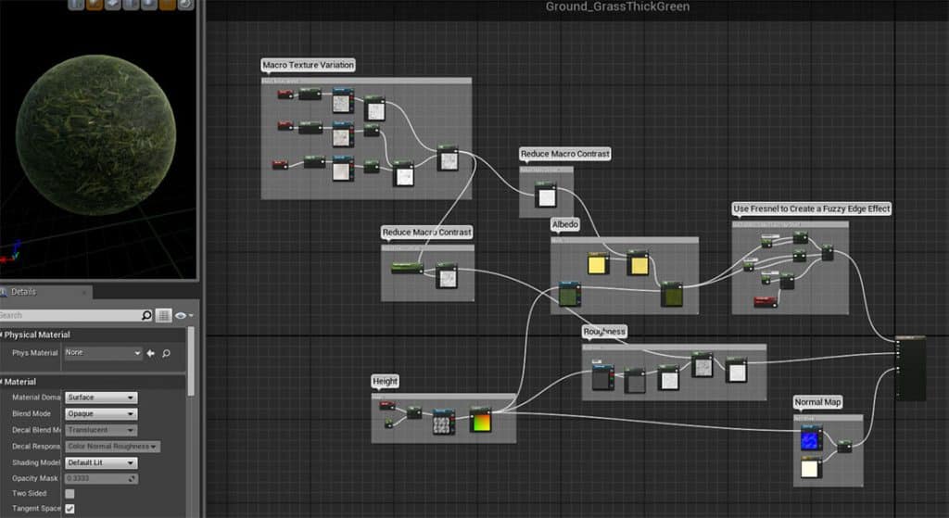Browse to Phys Material asset magnifier
Screen dimensions: 949x518
(166, 353)
